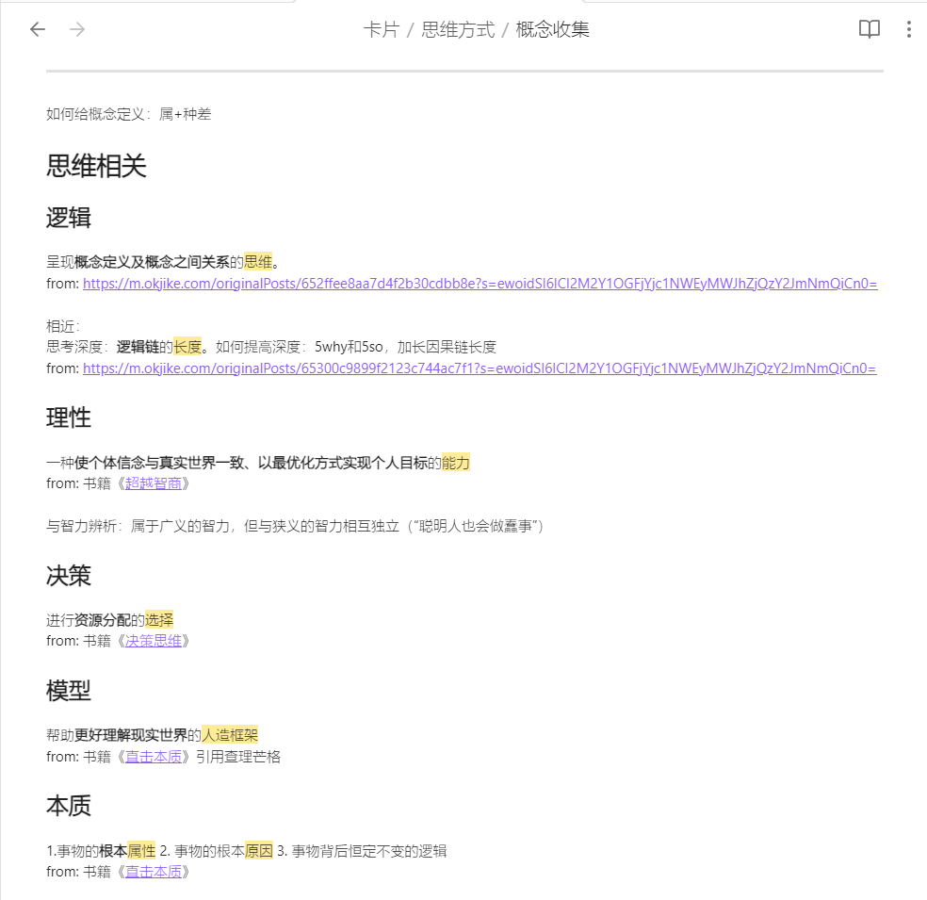Click the back navigation arrow

[x=38, y=29]
